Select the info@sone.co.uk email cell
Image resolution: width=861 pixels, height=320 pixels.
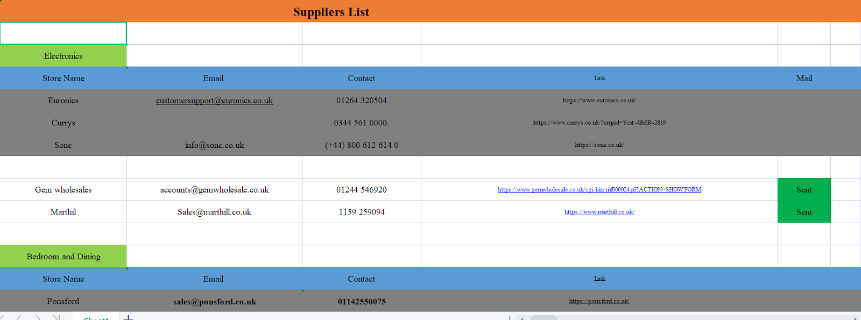click(x=214, y=145)
